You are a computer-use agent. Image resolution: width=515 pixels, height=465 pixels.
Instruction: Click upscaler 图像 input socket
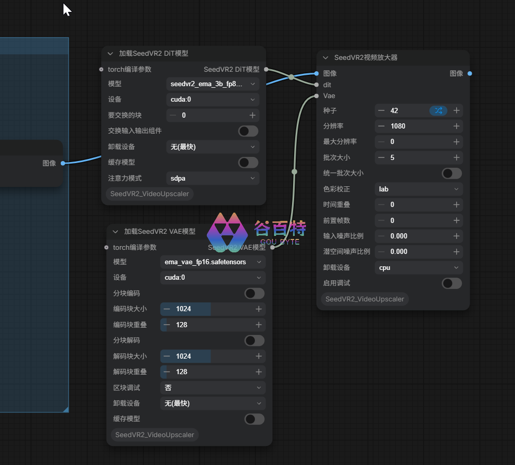[316, 74]
